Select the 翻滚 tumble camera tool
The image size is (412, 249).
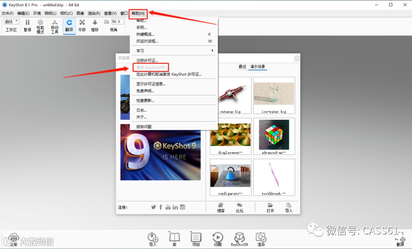pyautogui.click(x=69, y=25)
